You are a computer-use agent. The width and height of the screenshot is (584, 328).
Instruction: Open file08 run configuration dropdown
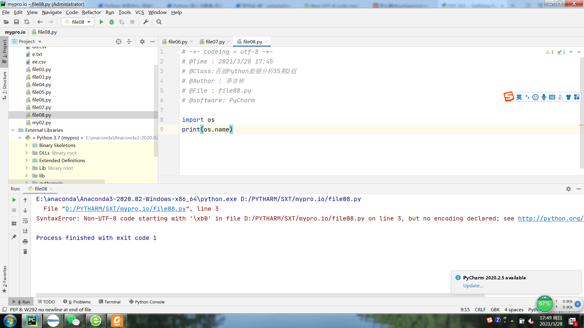point(78,22)
